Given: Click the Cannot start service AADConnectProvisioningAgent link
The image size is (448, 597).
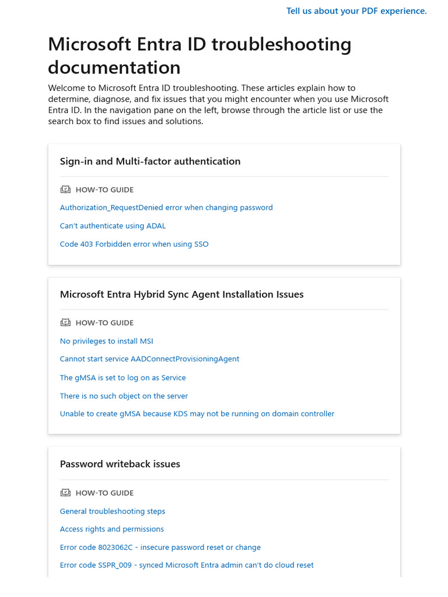Looking at the screenshot, I should [149, 359].
